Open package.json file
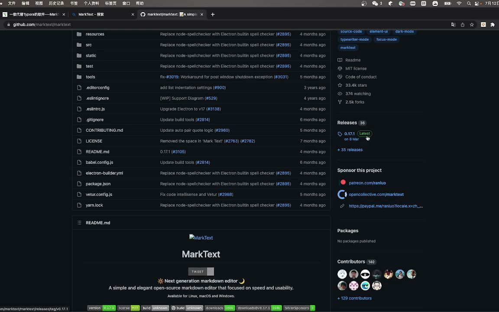This screenshot has height=312, width=499. 98,184
